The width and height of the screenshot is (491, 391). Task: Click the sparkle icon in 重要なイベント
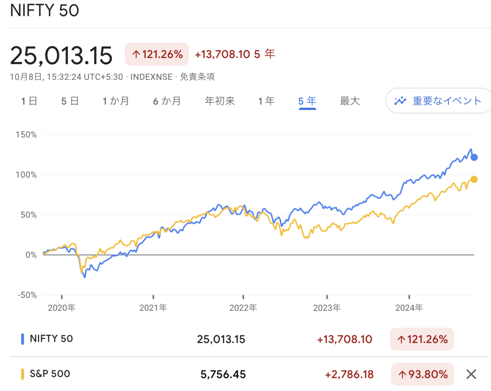[x=400, y=101]
